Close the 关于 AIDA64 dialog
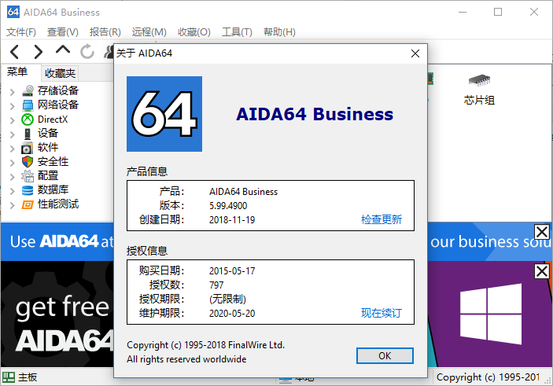This screenshot has width=553, height=386. point(415,53)
